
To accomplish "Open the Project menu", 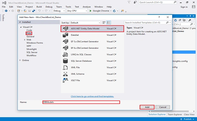I will (29, 7).
